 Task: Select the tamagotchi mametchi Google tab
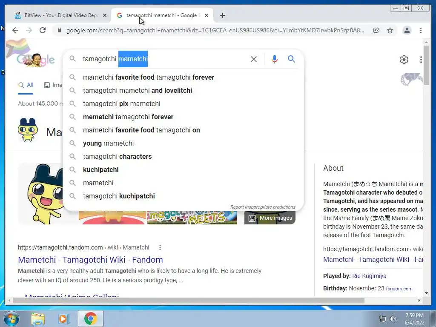click(x=162, y=15)
